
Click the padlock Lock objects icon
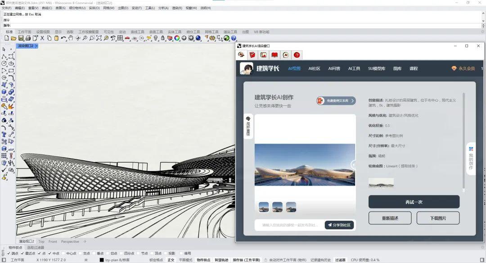163,38
